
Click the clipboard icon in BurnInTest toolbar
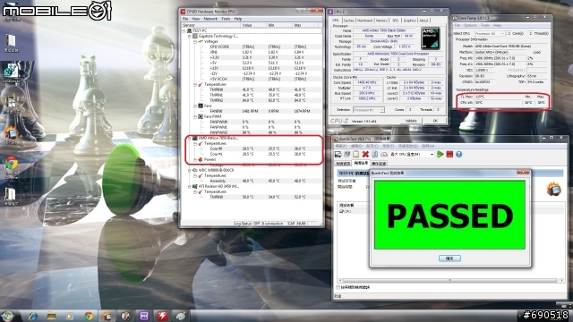pyautogui.click(x=356, y=155)
